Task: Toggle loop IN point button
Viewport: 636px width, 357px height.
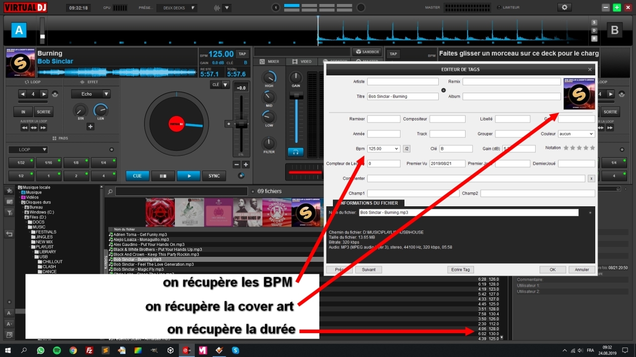Action: 23,112
